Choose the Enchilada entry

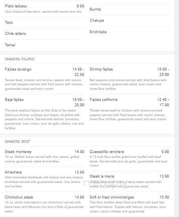point(98,32)
